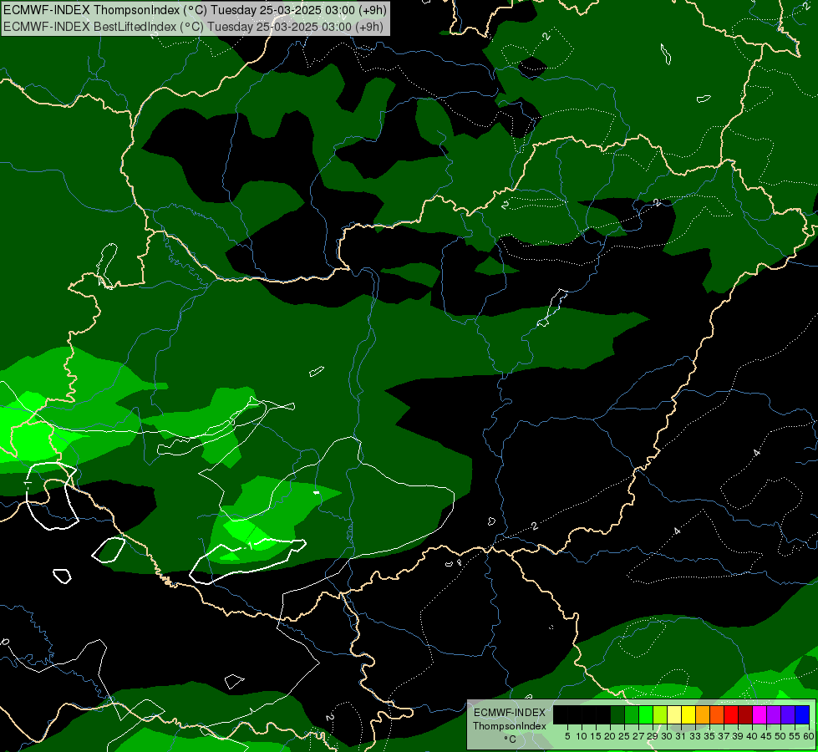The height and width of the screenshot is (752, 818).
Task: Click the legend scale value 27
Action: point(638,736)
